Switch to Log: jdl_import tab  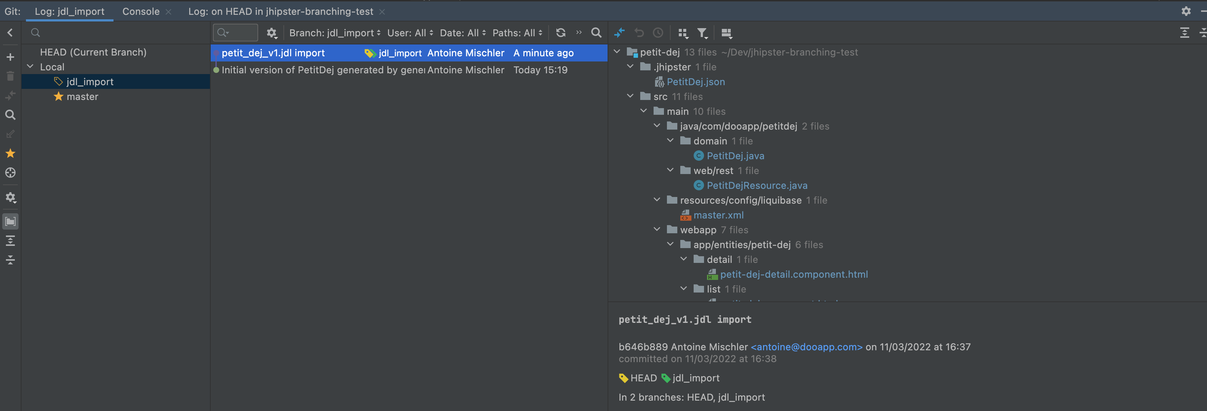click(69, 11)
